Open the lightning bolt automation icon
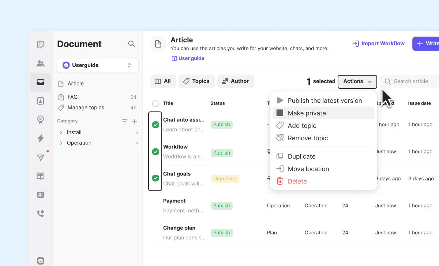 click(41, 138)
